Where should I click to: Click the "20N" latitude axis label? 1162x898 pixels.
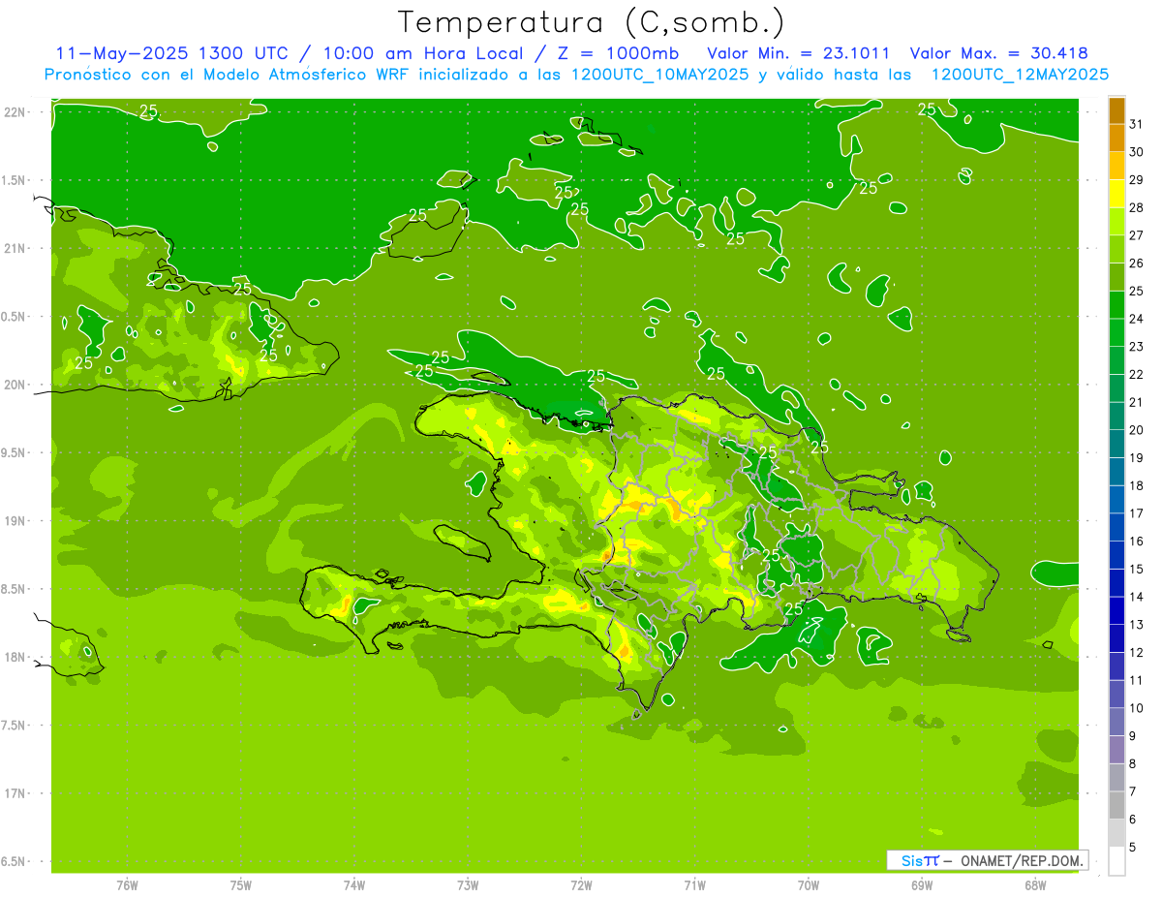click(x=15, y=385)
